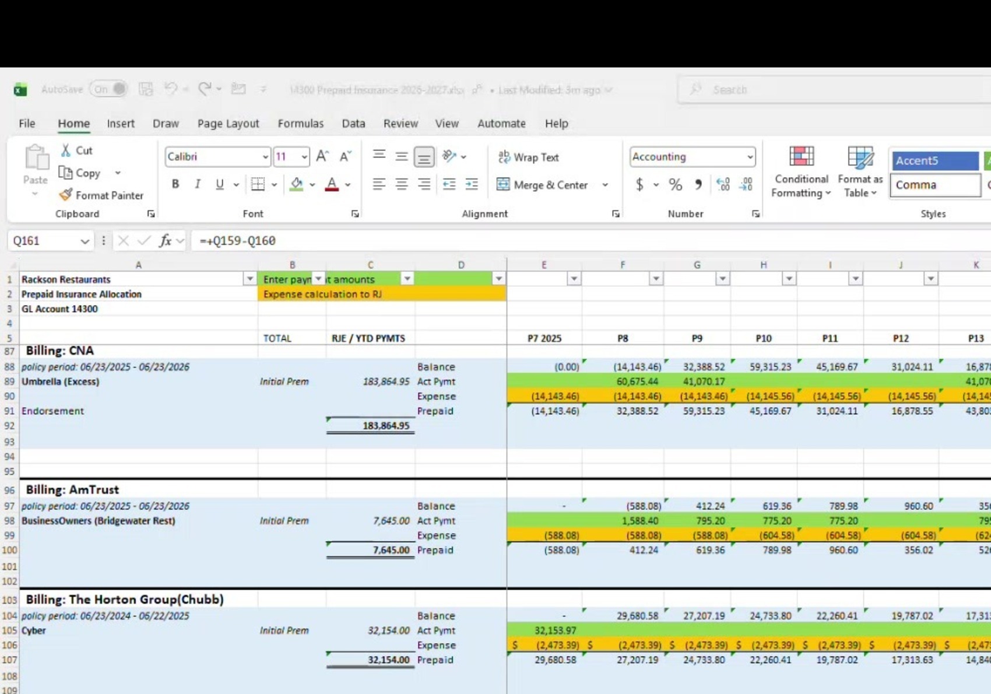Open Conditional Formatting menu
The image size is (991, 694).
[x=802, y=172]
